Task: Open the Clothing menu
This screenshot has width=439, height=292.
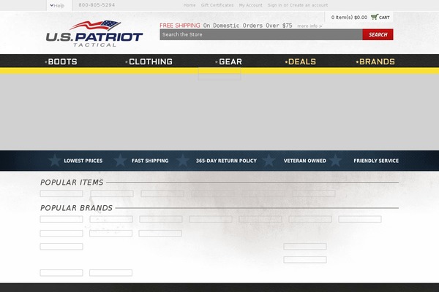Action: click(x=149, y=62)
